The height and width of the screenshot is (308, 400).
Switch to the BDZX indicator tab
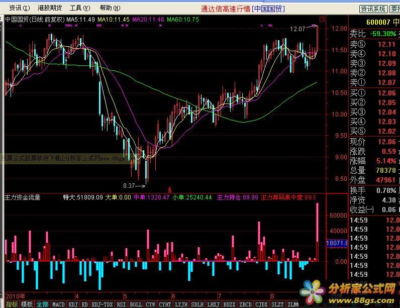(x=229, y=304)
